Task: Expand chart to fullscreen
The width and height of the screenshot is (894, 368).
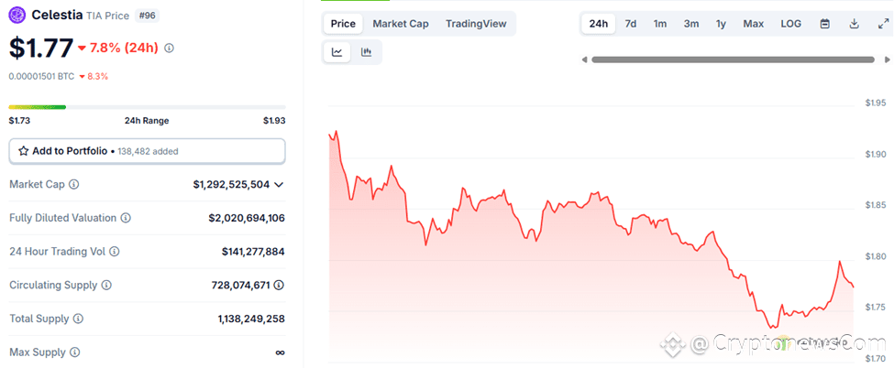Action: click(x=882, y=24)
